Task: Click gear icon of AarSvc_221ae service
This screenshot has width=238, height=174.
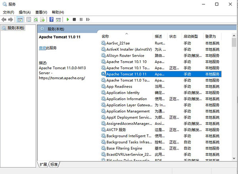Action: point(104,43)
